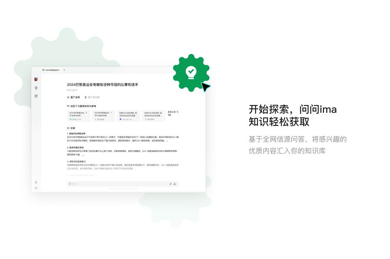Open the knowledge base icon in sidebar
390x259 pixels.
click(x=36, y=88)
